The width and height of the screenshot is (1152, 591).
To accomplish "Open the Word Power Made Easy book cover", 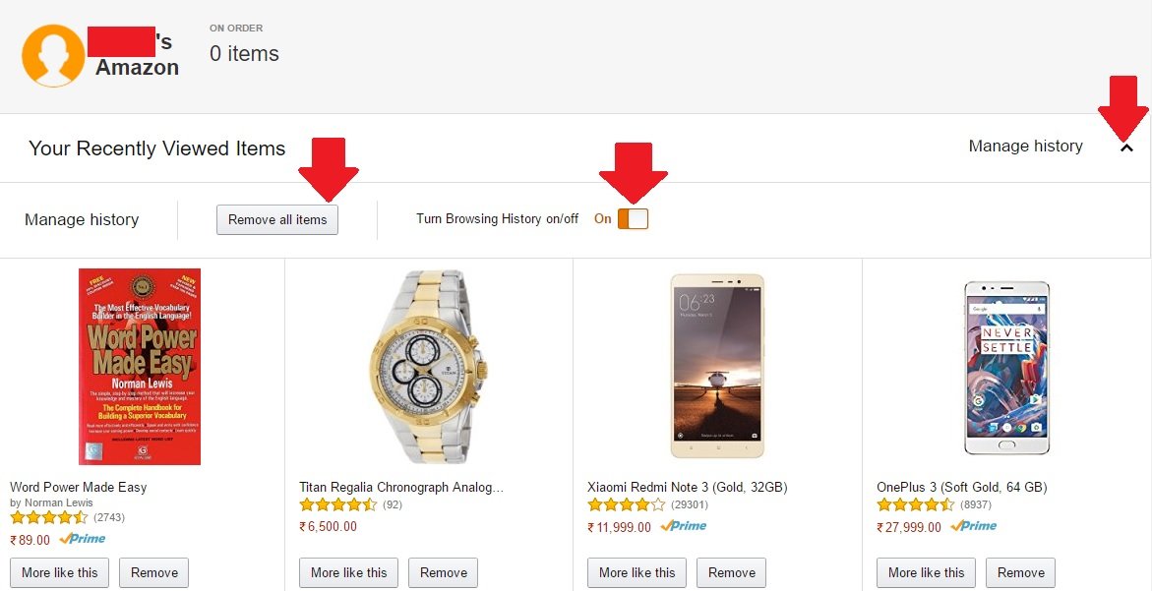I will [x=140, y=367].
